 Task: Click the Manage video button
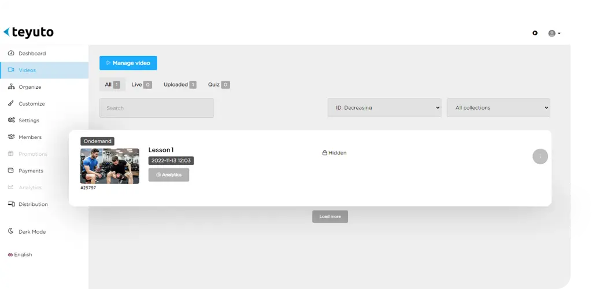click(128, 63)
